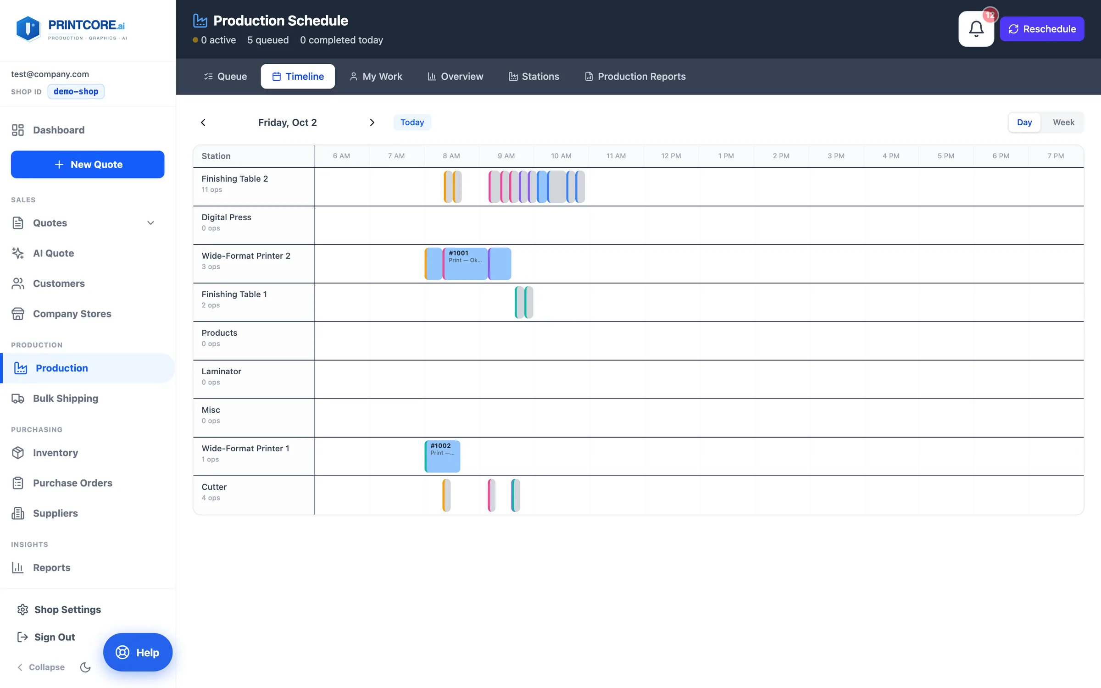Open Dashboard from the sidebar

pyautogui.click(x=88, y=130)
